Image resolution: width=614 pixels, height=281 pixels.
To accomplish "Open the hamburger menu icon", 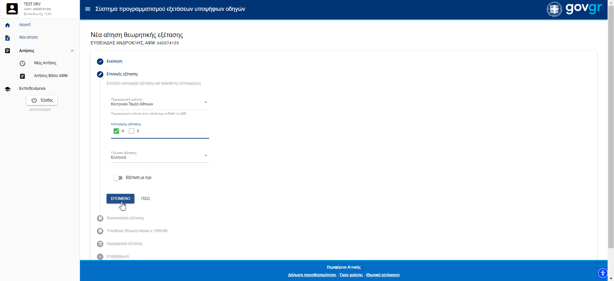I will point(88,9).
